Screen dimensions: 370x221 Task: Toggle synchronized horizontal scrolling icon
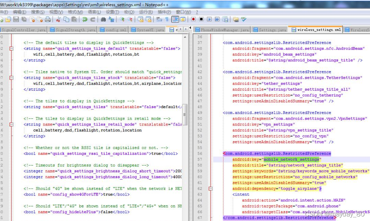(x=148, y=20)
